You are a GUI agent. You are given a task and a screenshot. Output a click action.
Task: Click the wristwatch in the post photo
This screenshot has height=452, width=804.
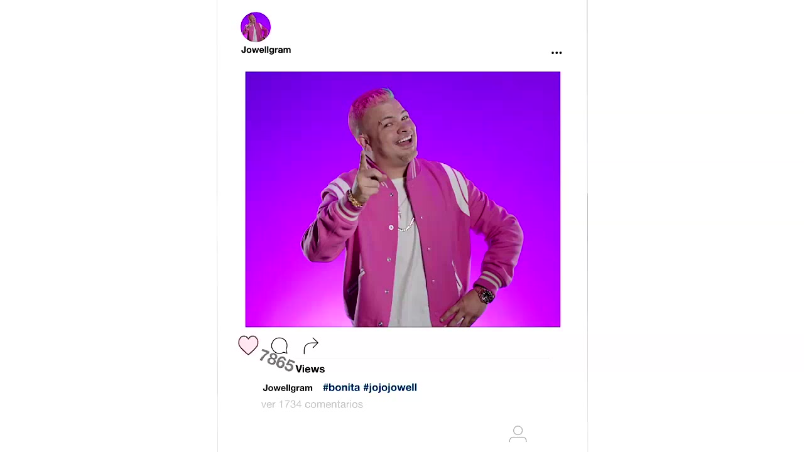click(484, 294)
